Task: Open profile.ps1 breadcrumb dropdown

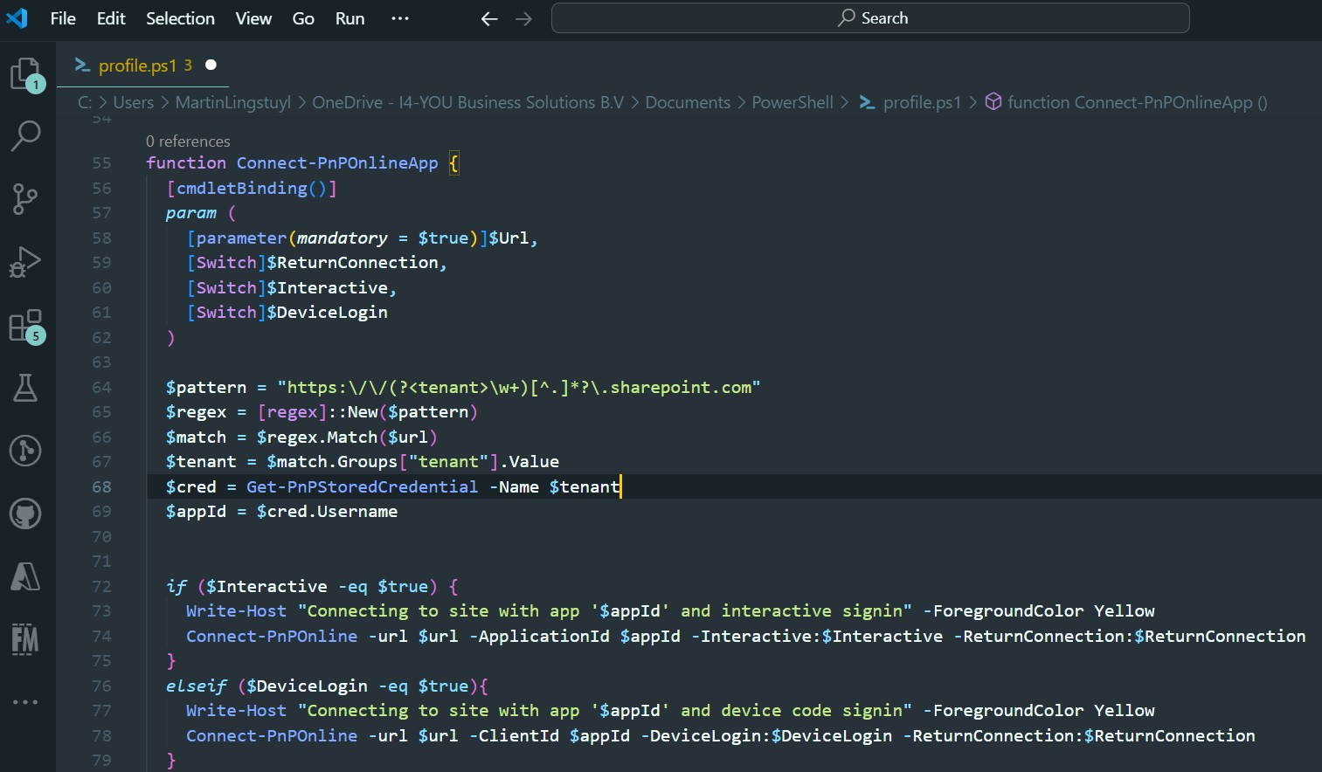Action: (922, 102)
